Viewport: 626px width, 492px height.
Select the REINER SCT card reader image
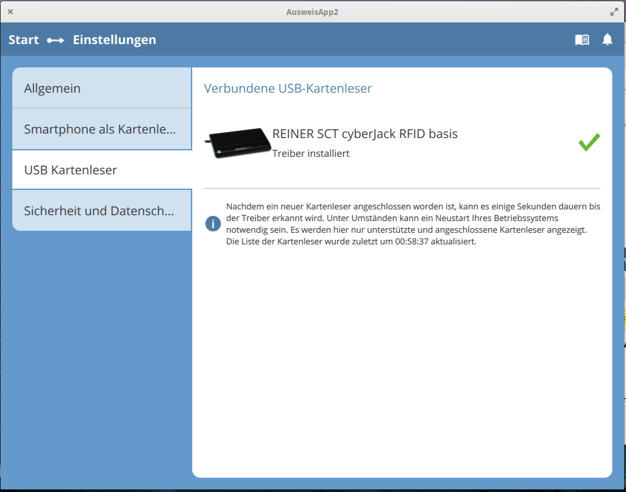click(x=237, y=143)
